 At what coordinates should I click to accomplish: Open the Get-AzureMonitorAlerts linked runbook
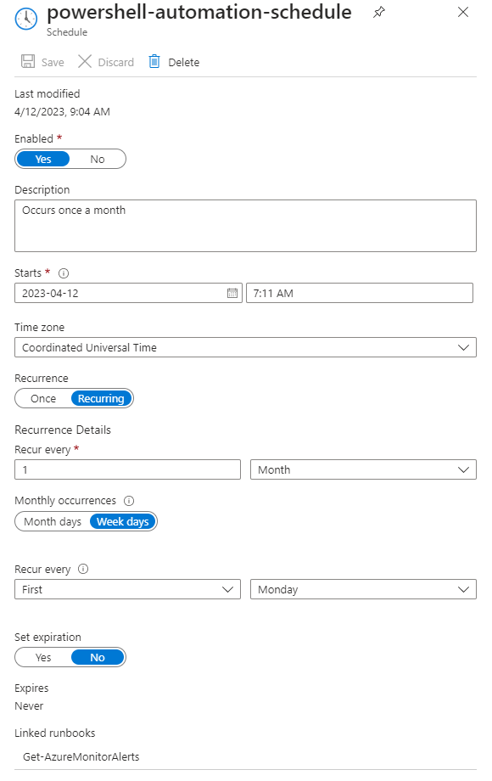click(x=81, y=756)
